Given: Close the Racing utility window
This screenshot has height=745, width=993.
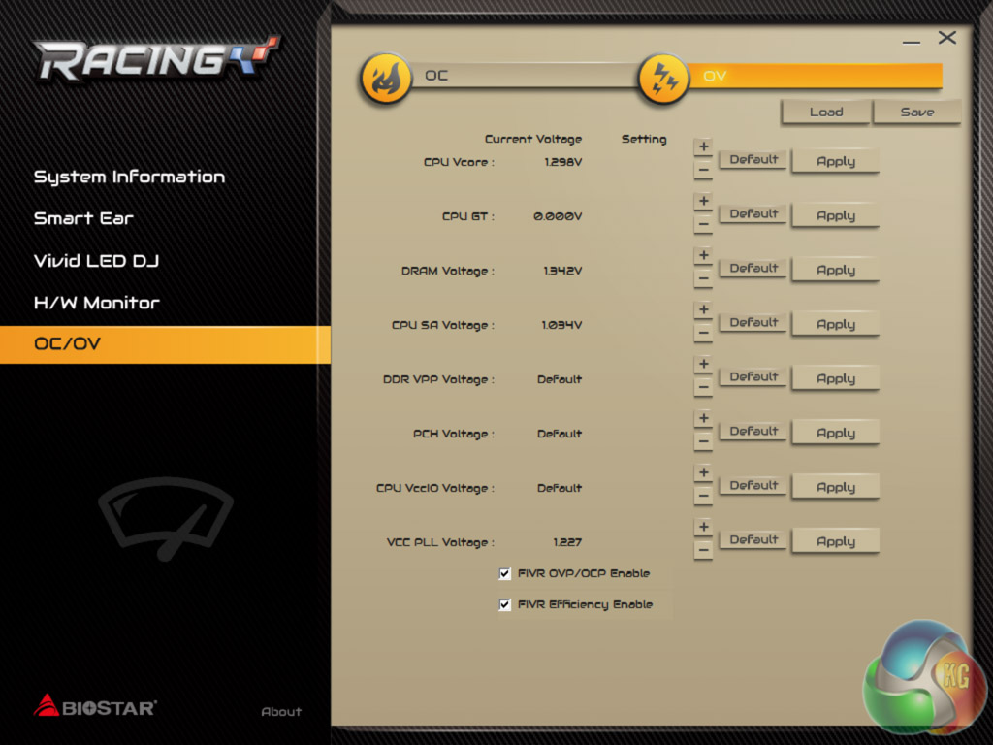Looking at the screenshot, I should coord(946,38).
